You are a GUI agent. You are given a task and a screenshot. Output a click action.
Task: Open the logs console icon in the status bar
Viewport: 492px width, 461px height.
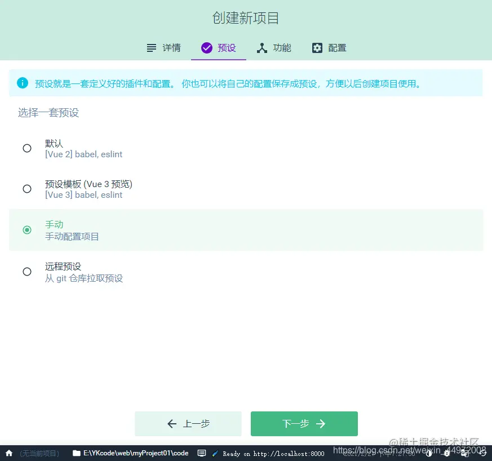pyautogui.click(x=201, y=453)
